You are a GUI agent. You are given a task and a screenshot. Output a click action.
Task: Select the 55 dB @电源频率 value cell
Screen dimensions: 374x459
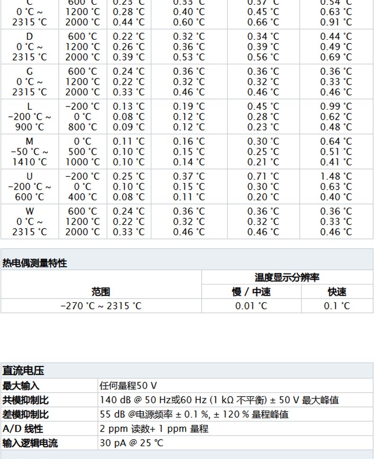(194, 415)
